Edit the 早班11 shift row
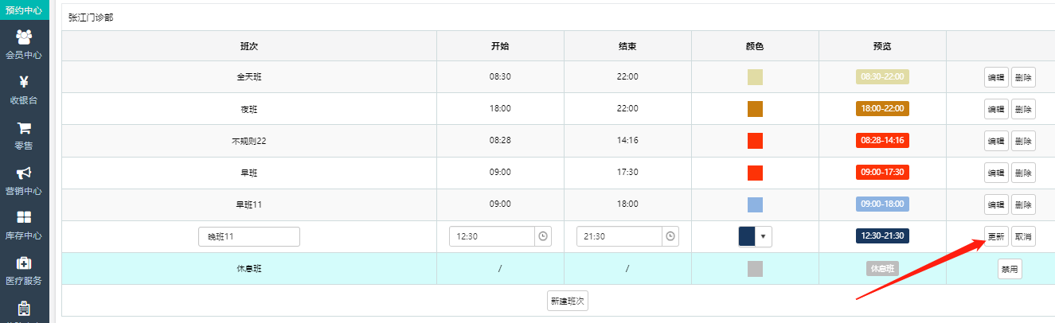 996,204
